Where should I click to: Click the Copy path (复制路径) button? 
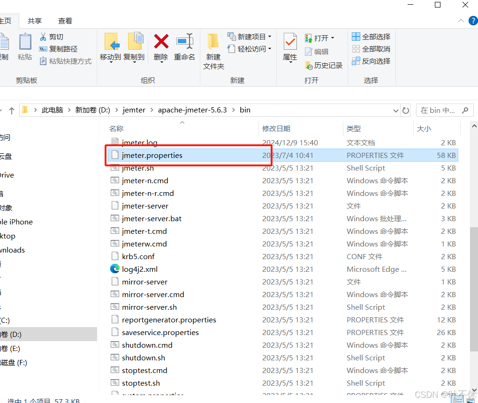(58, 49)
